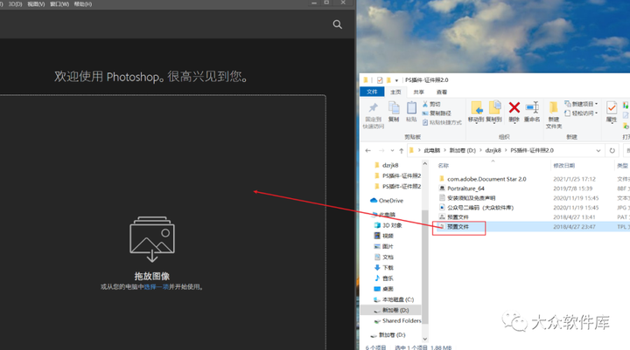
Task: Click 复制路径 in the clipboard group
Action: (437, 113)
